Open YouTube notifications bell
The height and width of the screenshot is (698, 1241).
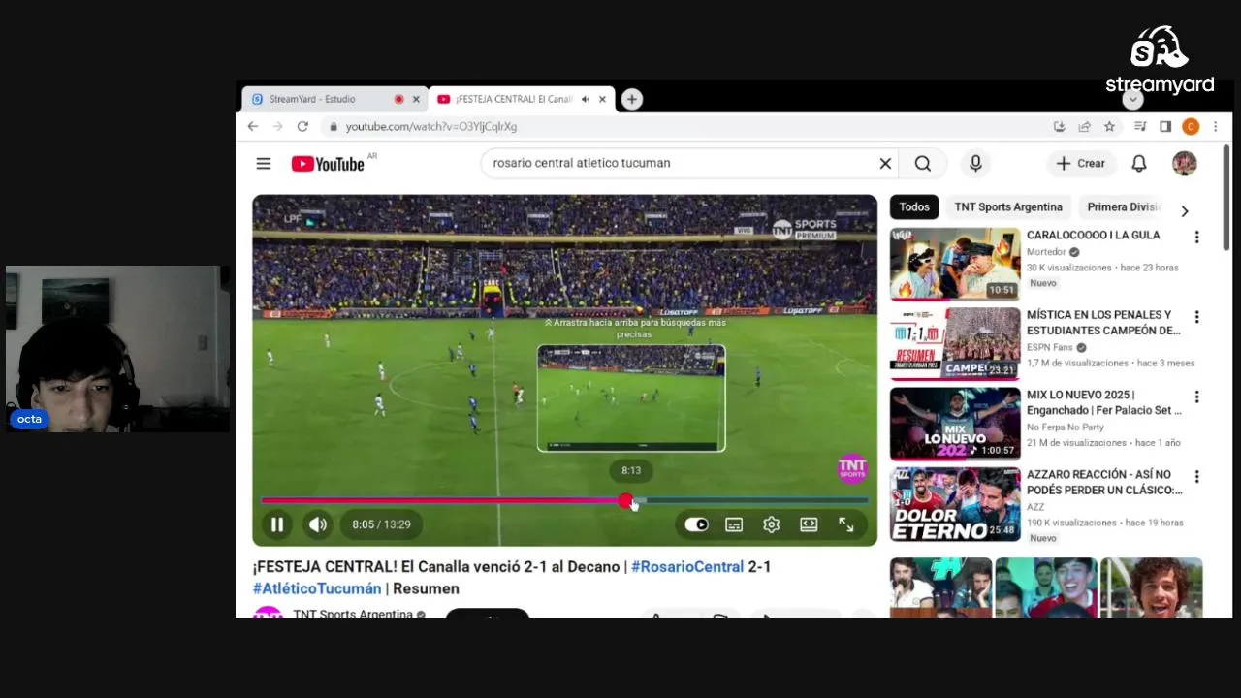1139,164
